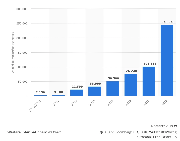The height and width of the screenshot is (141, 180).
Task: Select the 76.230 data label
Action: coord(131,71)
